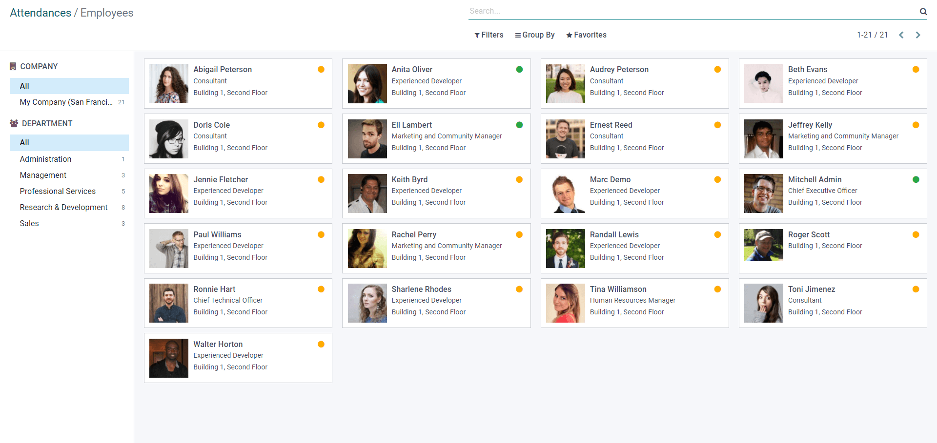Open the Filters dropdown
937x443 pixels.
[x=489, y=35]
